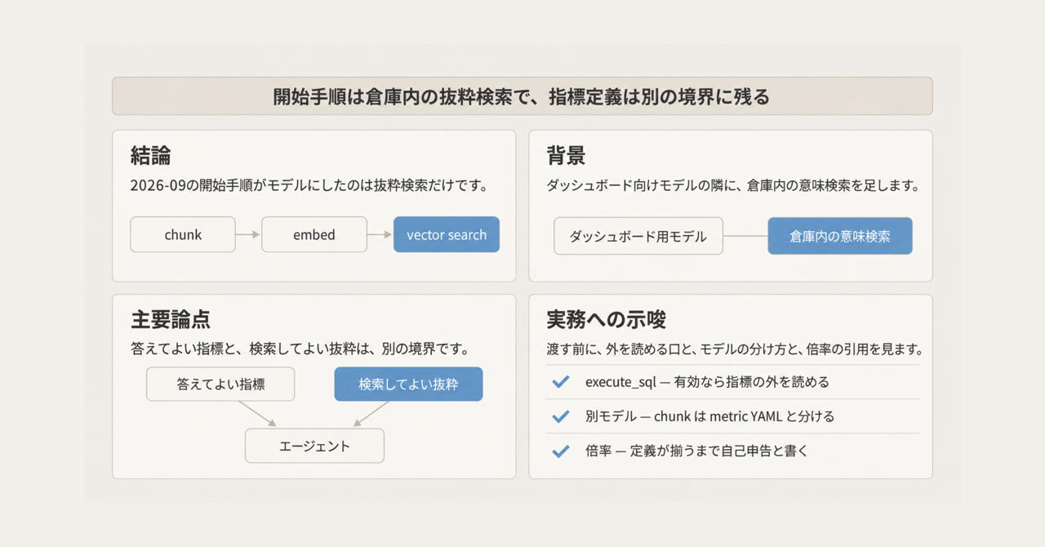This screenshot has height=547, width=1045.
Task: Click the エージェント box
Action: [x=314, y=446]
